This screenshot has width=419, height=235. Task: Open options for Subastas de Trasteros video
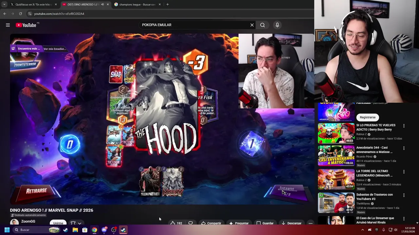pyautogui.click(x=404, y=195)
